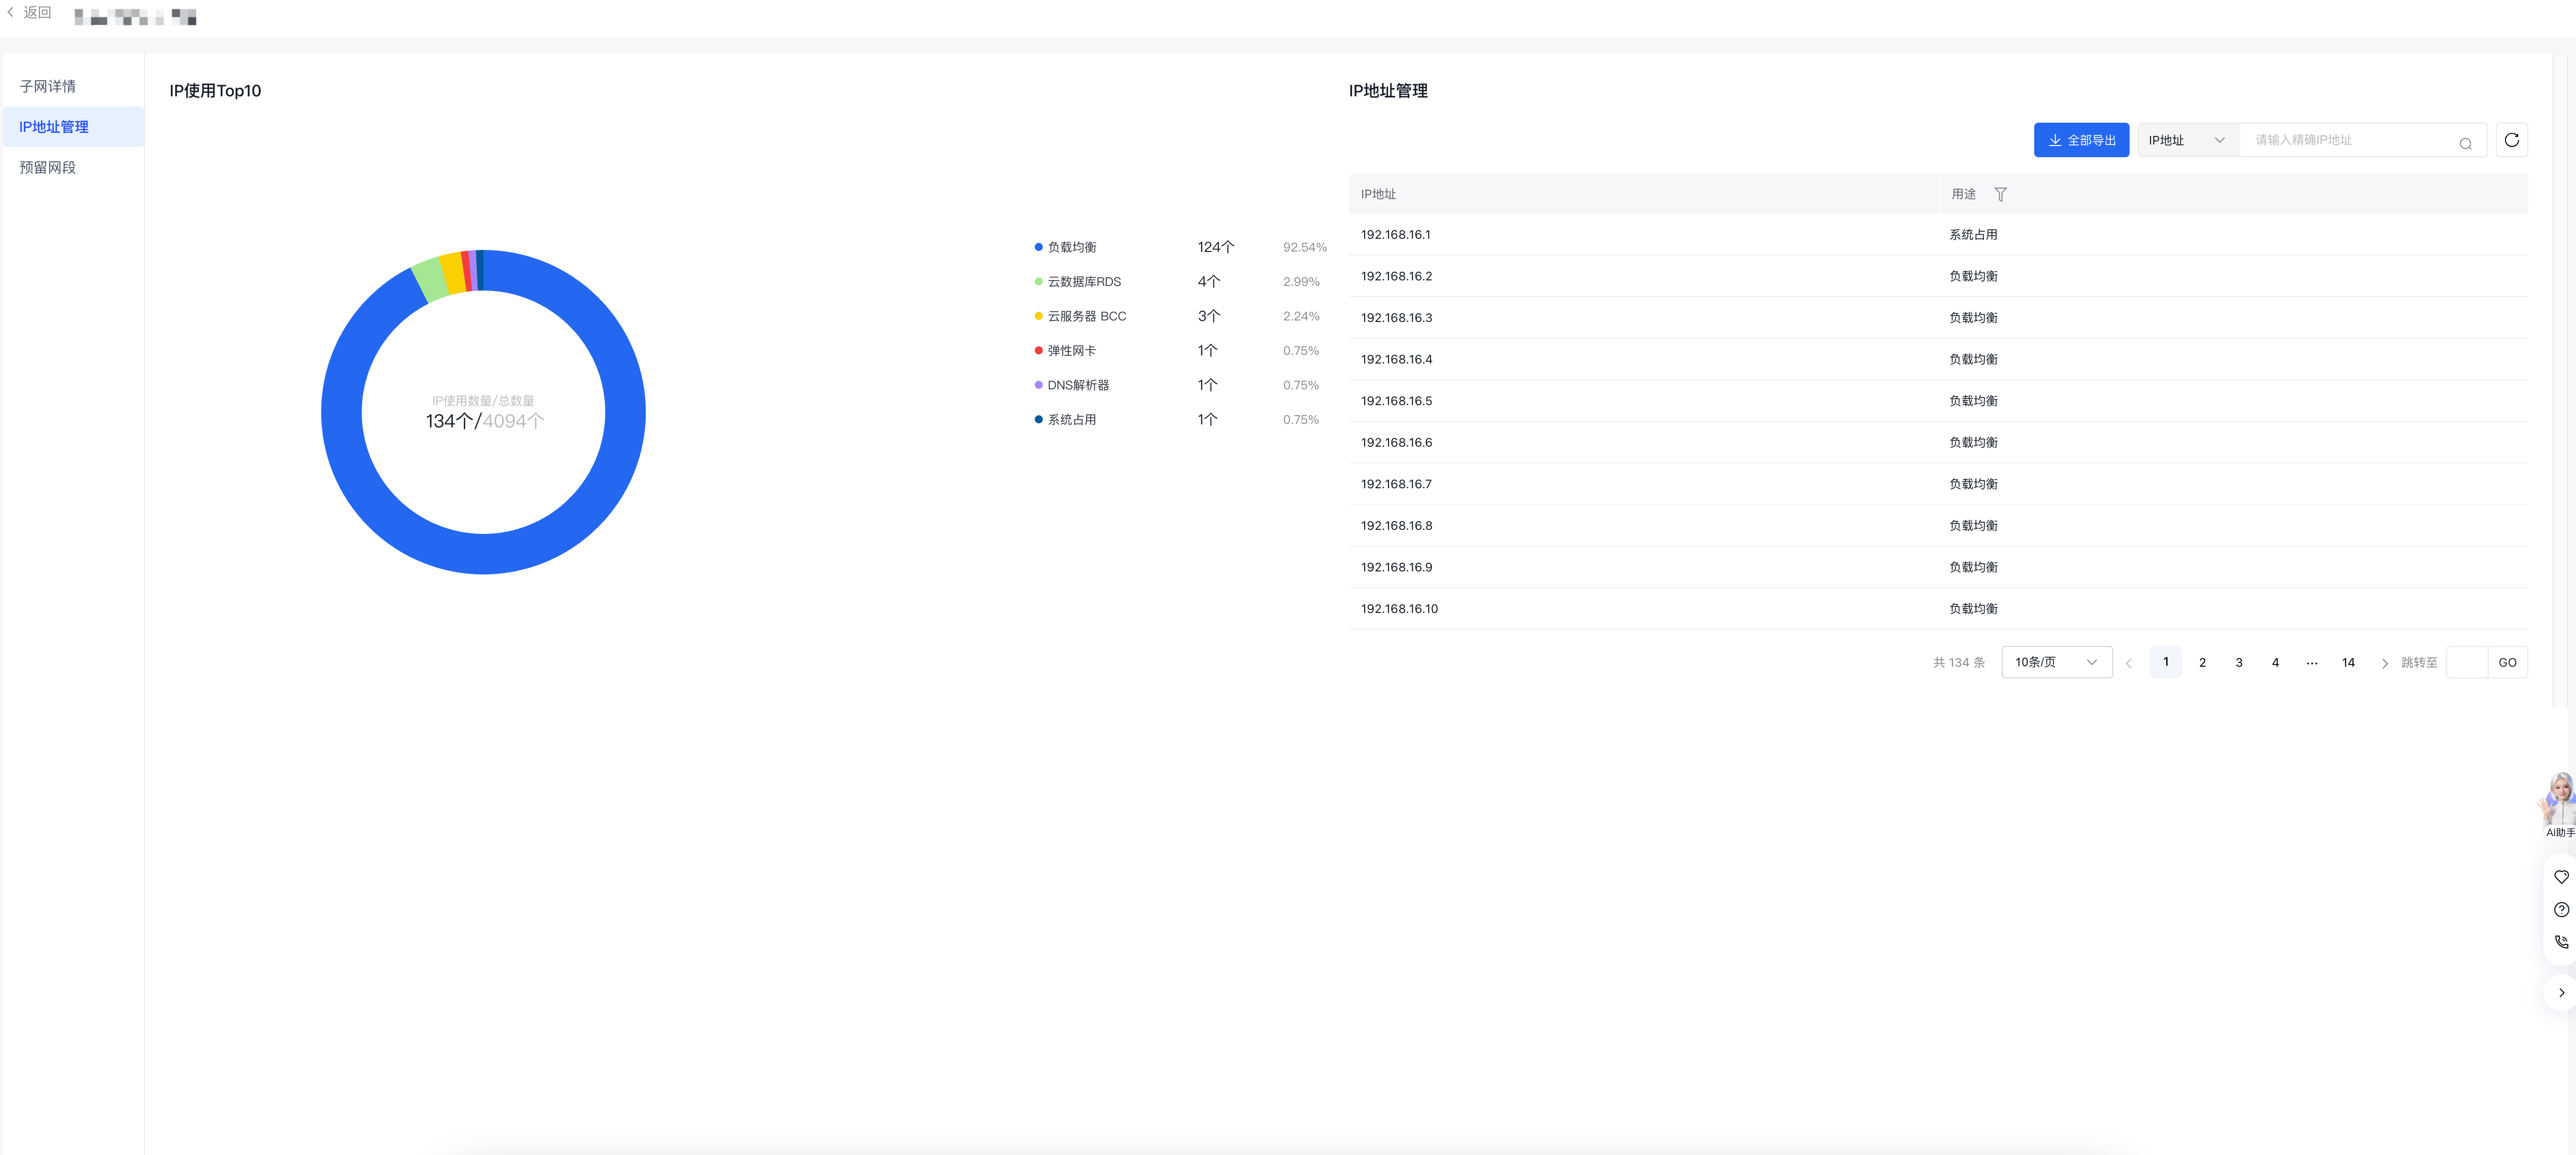Click the refresh icon button
Screen dimensions: 2576x1155
[x=2511, y=140]
